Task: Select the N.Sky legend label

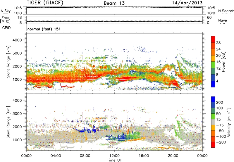Action: tap(6, 11)
